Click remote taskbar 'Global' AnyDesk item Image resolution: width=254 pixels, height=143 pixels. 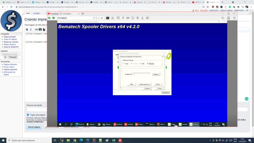pos(140,124)
